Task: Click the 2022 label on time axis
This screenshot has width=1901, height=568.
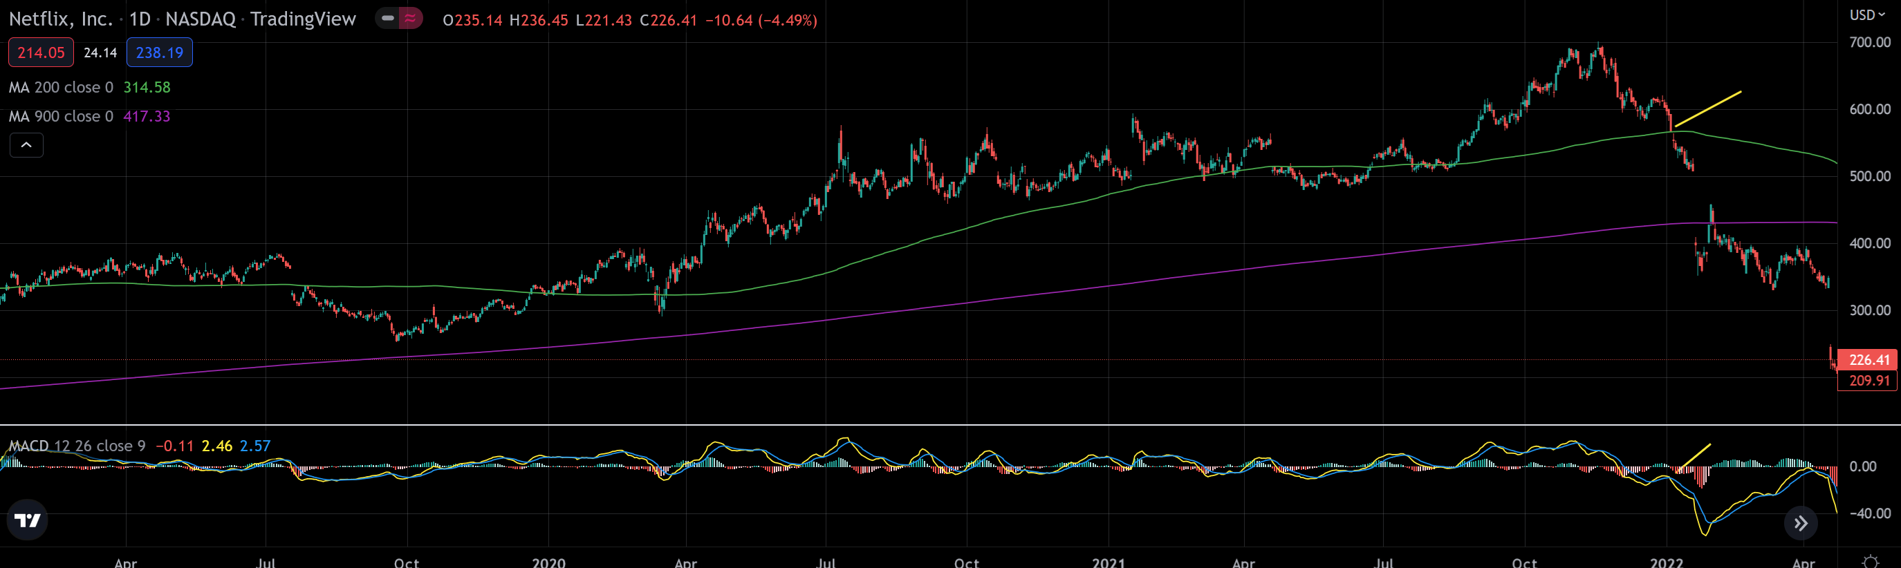Action: coord(1667,562)
